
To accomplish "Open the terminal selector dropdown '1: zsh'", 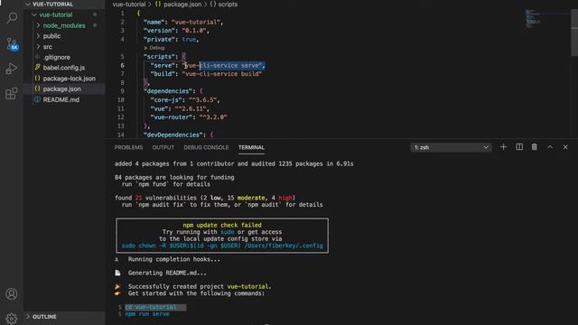I will point(451,147).
